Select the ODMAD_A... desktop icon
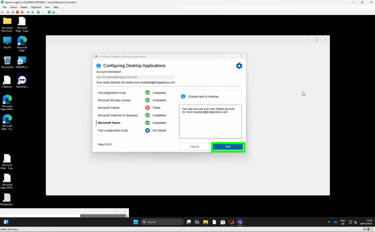Screen dimensions: 375x232 tap(22, 62)
